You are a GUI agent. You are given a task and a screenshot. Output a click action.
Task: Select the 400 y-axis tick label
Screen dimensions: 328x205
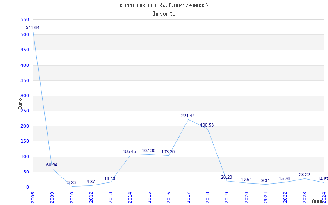(x=25, y=65)
